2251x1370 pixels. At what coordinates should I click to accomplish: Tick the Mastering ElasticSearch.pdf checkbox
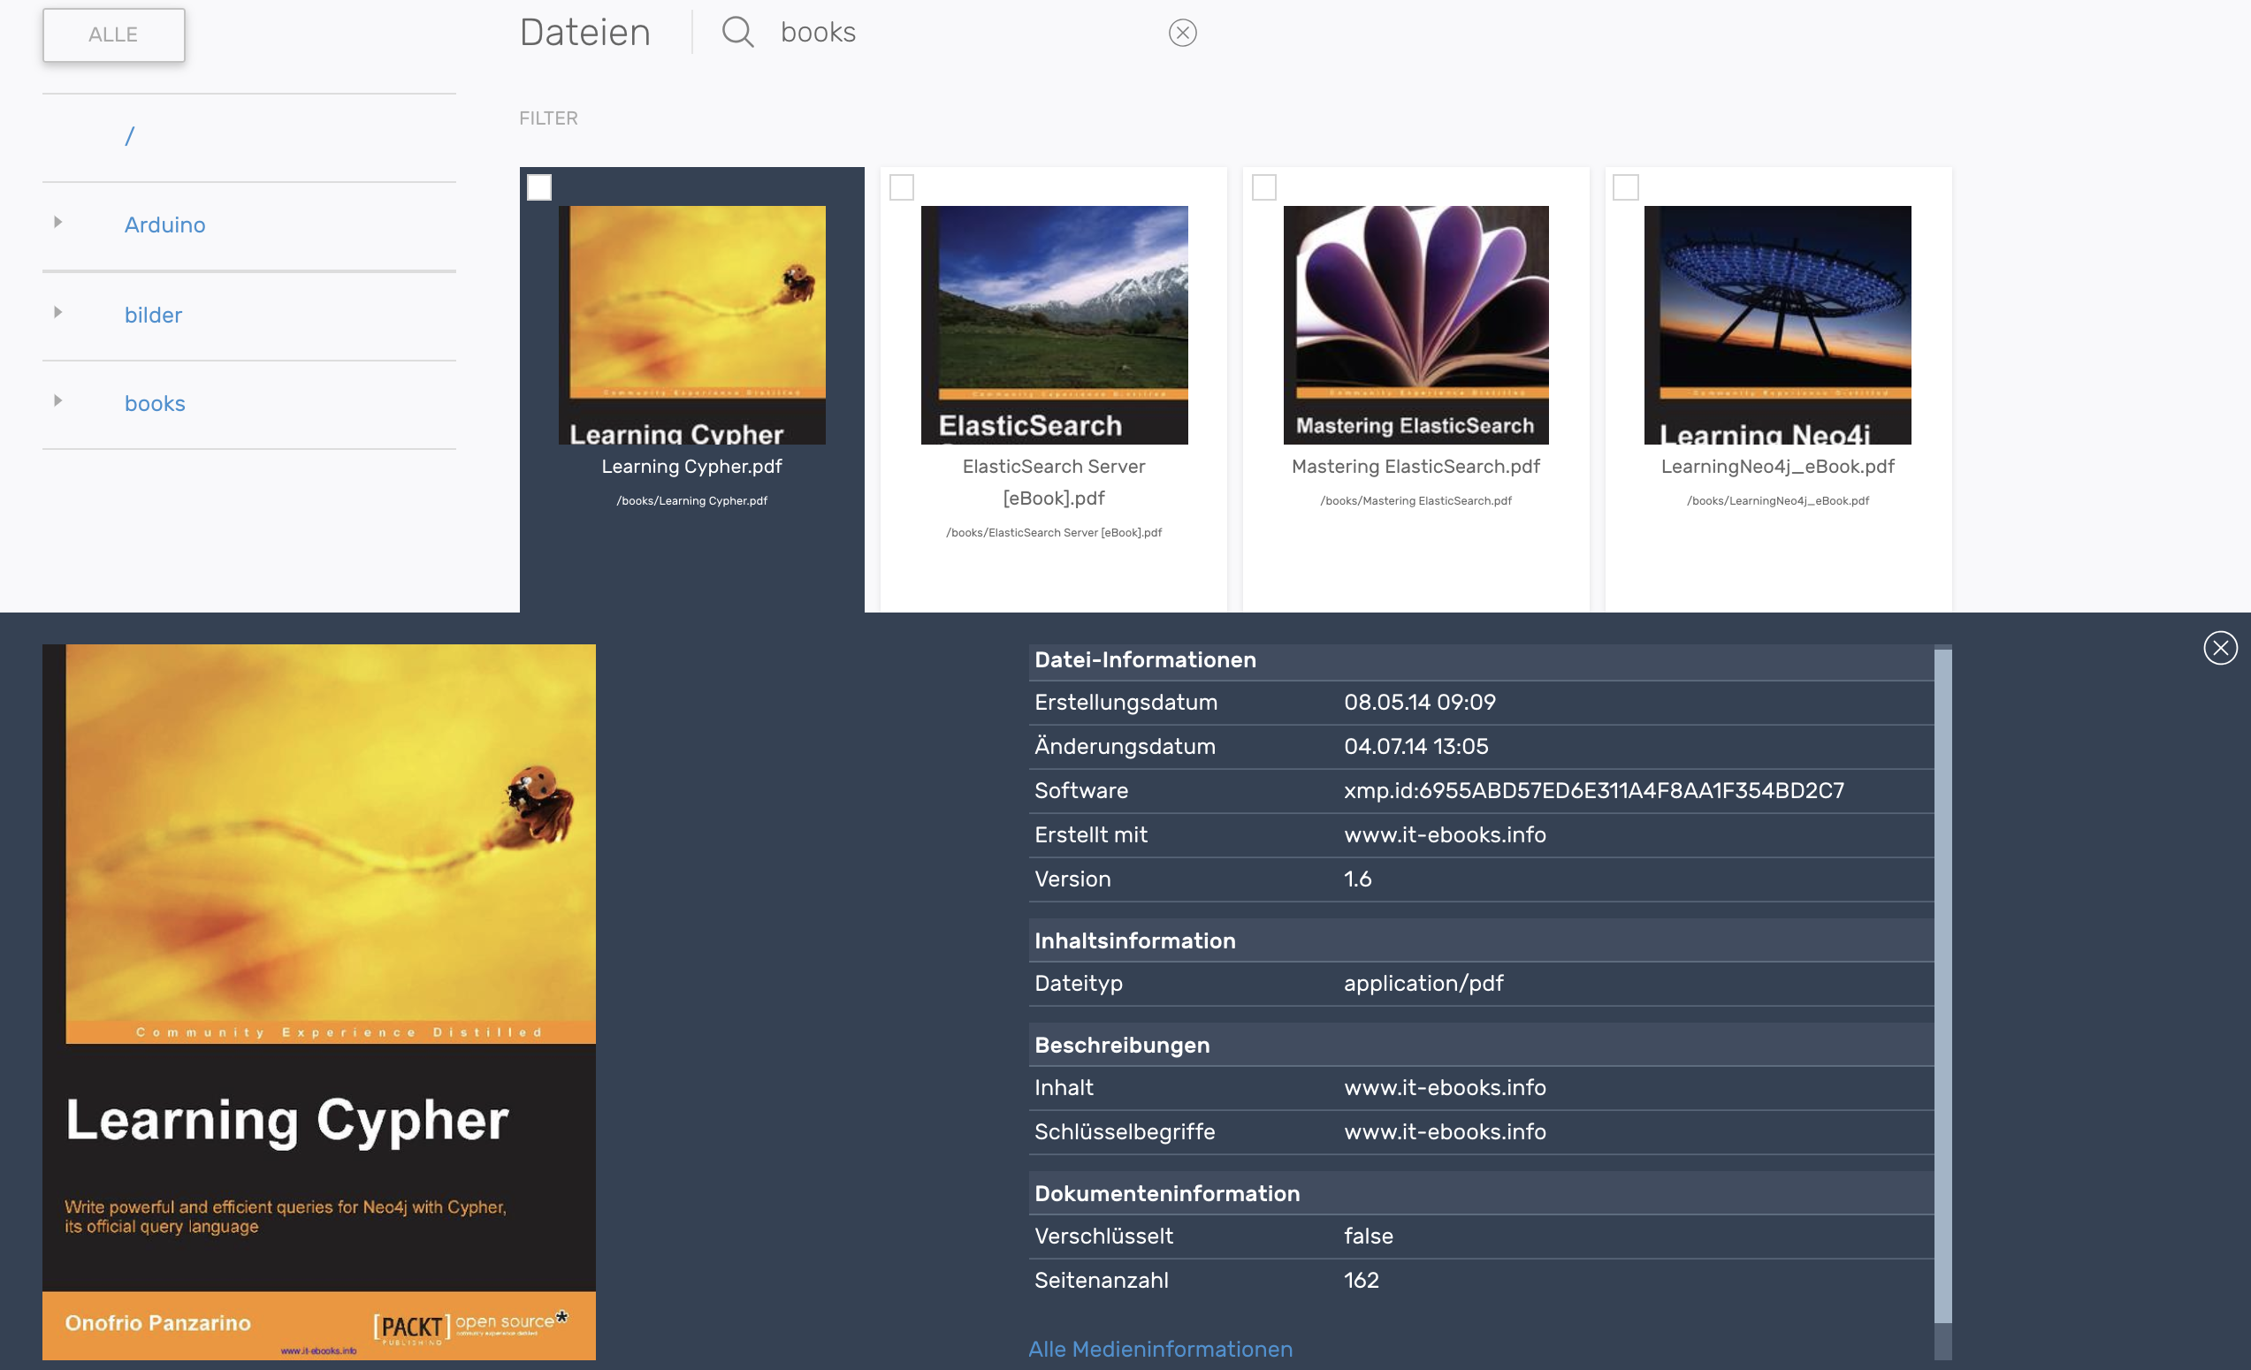(x=1263, y=187)
